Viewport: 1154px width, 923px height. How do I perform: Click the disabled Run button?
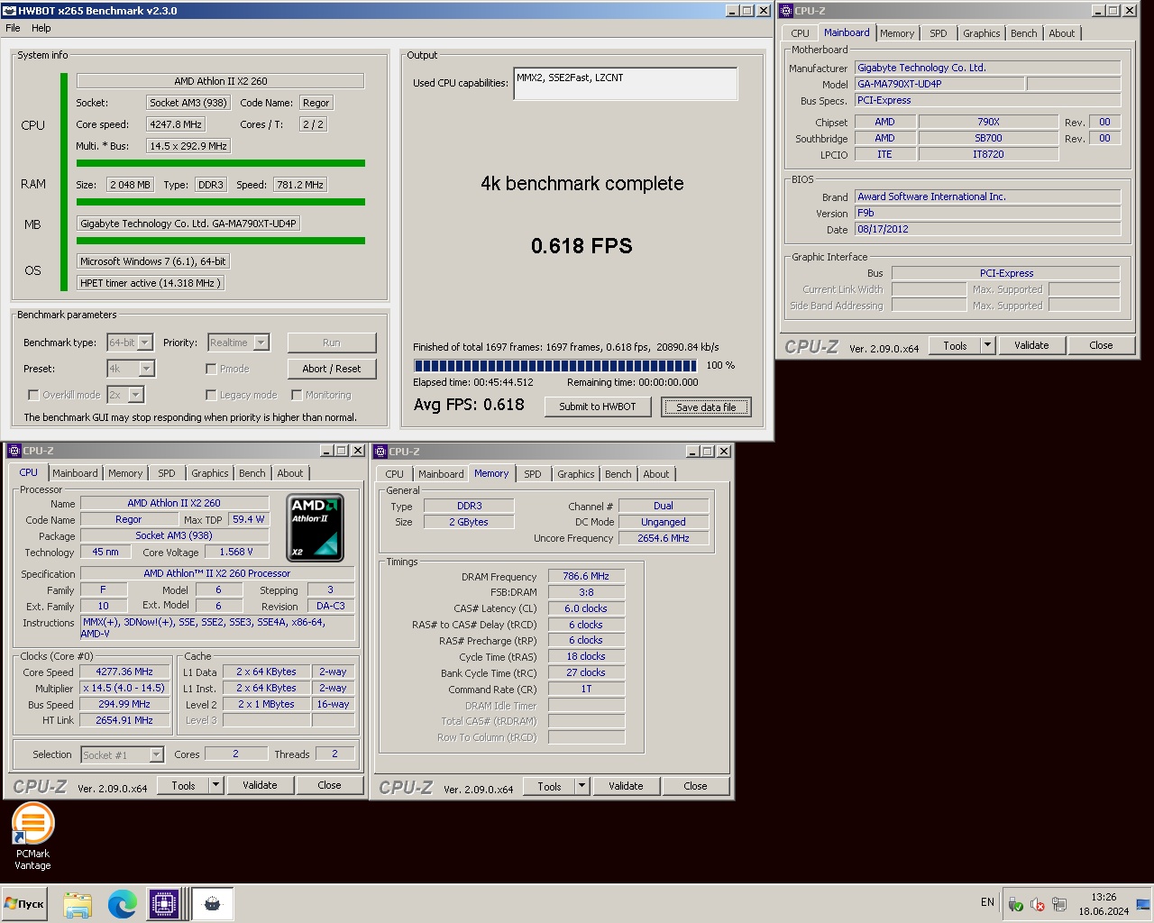[332, 343]
